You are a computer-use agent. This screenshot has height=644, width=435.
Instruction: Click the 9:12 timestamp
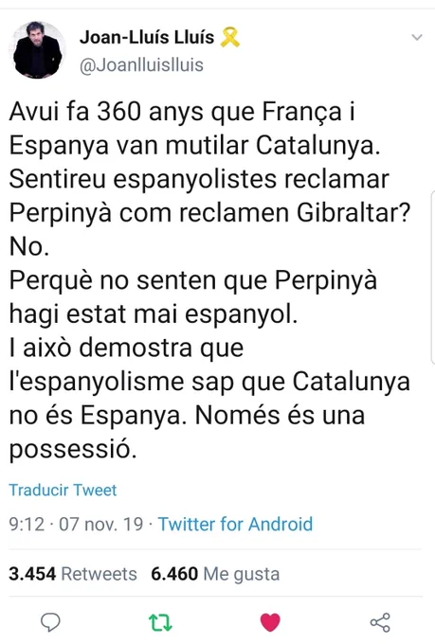point(27,524)
